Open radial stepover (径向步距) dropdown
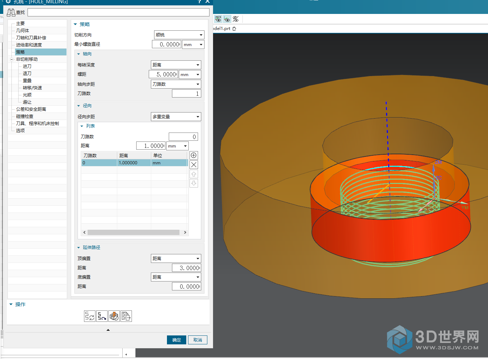Screen dimensions: 488x359 [176, 116]
